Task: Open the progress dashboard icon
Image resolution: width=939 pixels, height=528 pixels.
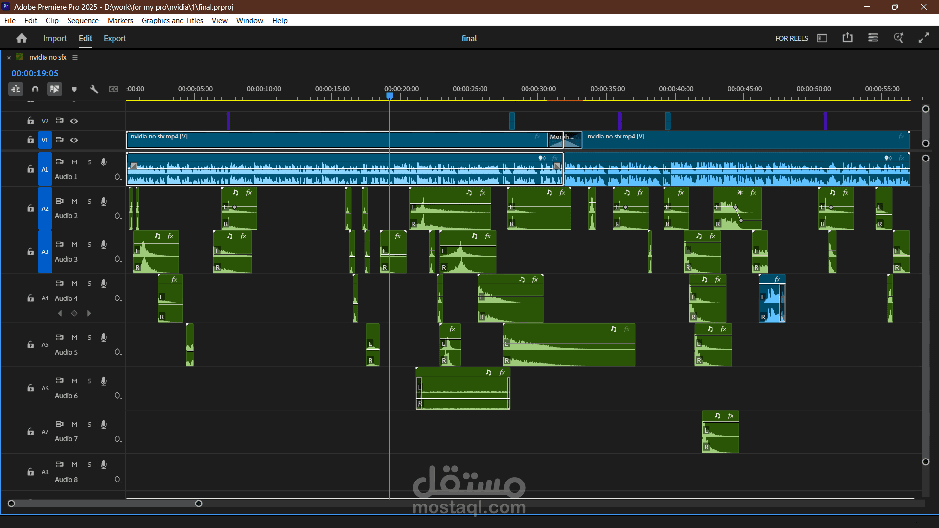Action: (873, 38)
